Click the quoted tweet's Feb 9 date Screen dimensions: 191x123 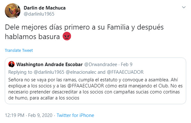click(x=126, y=65)
